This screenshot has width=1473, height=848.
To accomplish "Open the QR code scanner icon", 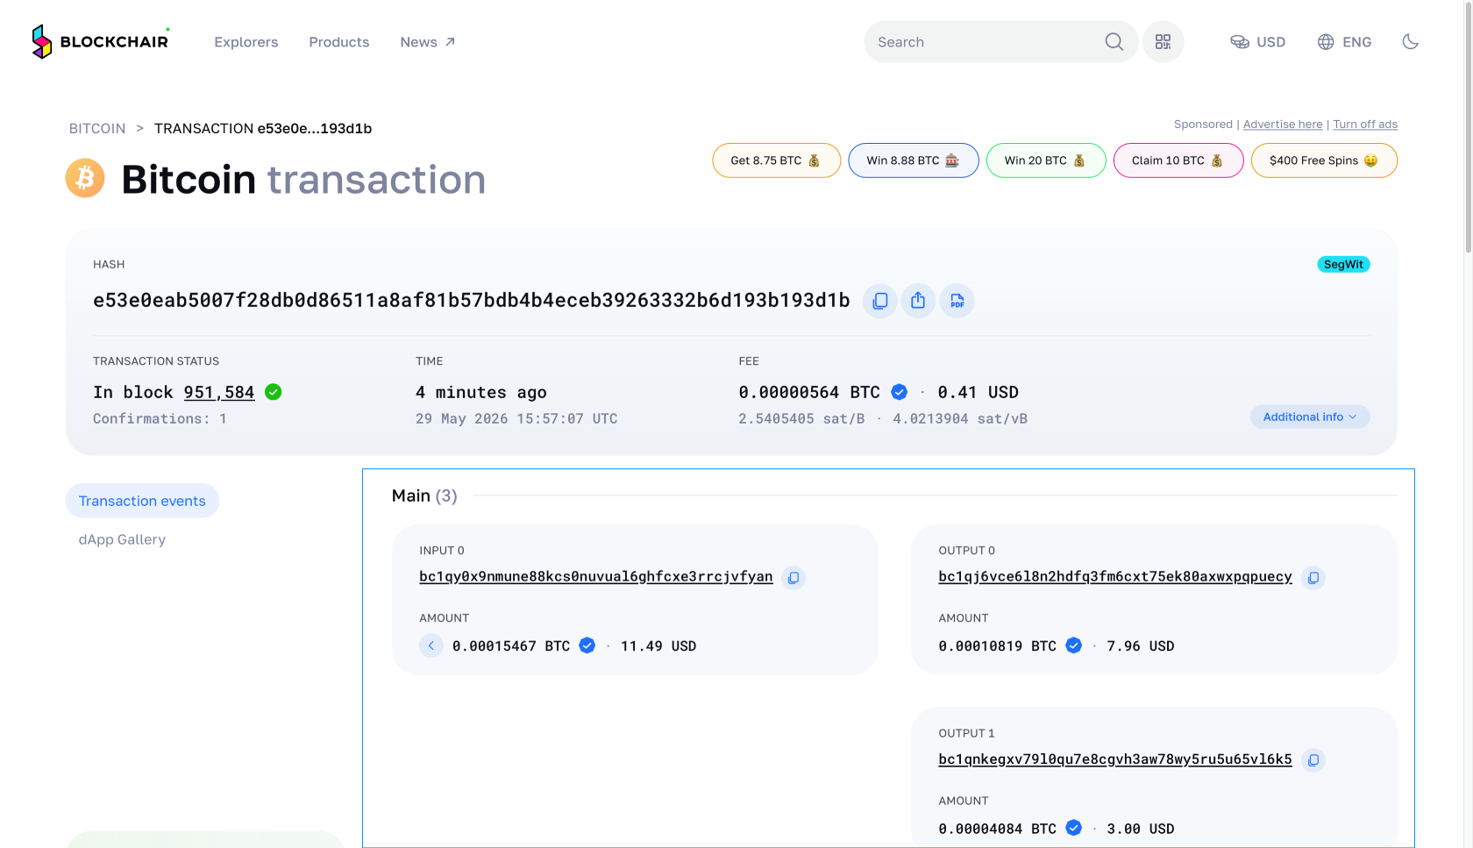I will tap(1163, 42).
